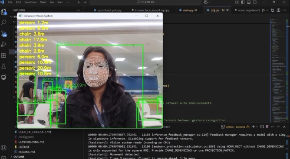The width and height of the screenshot is (290, 159).
Task: Go forward with the right navigation arrow
Action: pos(85,2)
